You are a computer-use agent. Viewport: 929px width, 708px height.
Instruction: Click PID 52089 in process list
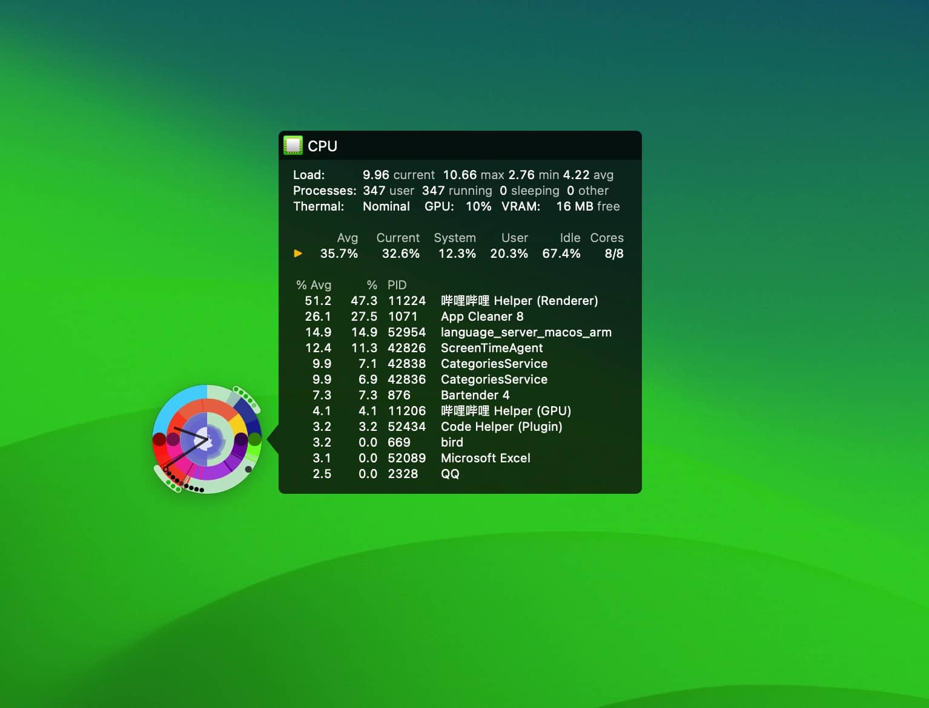(407, 458)
